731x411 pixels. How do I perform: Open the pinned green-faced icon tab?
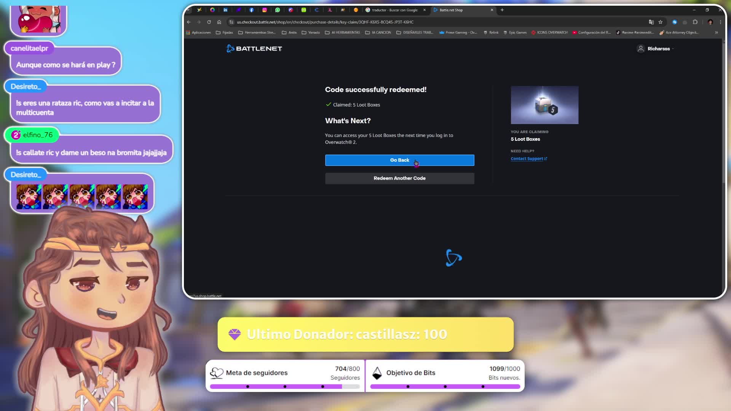click(304, 10)
